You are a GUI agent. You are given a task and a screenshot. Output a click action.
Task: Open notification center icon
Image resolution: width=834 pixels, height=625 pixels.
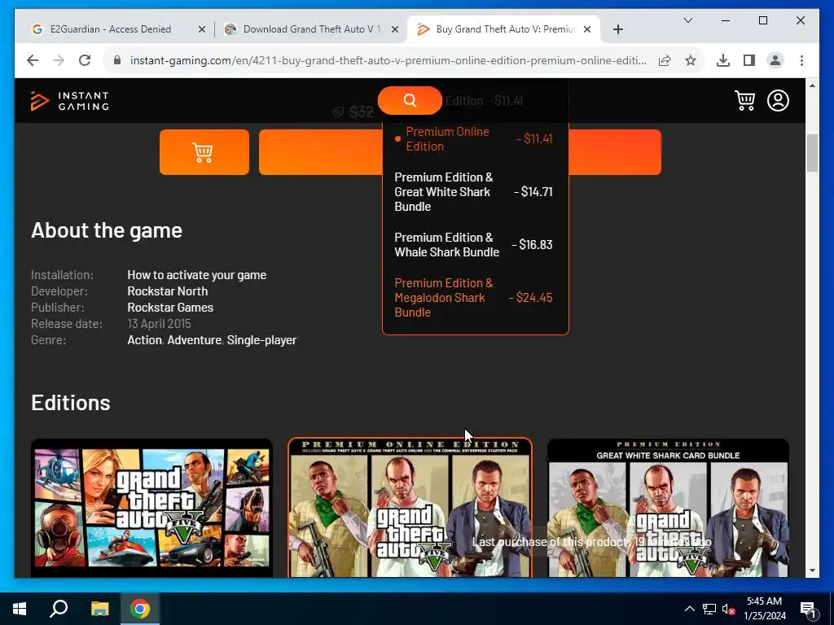[808, 609]
